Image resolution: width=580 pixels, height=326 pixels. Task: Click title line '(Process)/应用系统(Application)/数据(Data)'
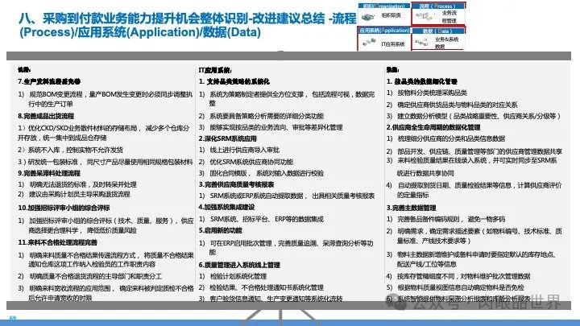(x=140, y=32)
